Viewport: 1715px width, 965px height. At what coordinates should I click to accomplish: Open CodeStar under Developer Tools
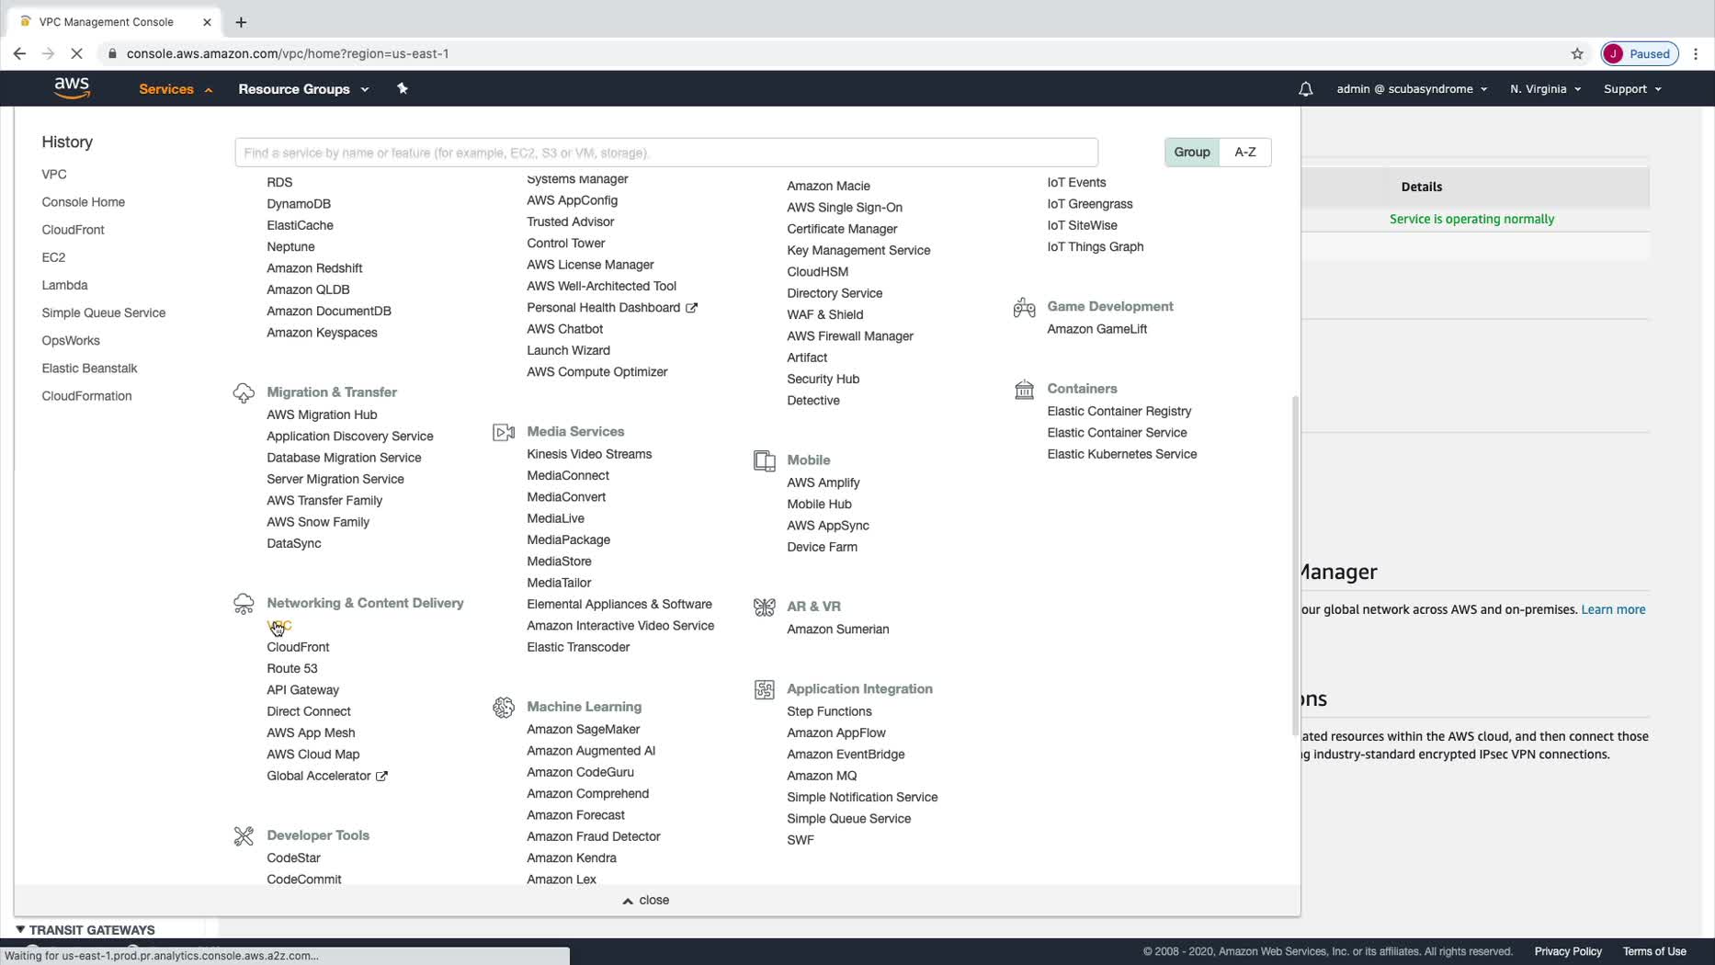click(x=293, y=858)
